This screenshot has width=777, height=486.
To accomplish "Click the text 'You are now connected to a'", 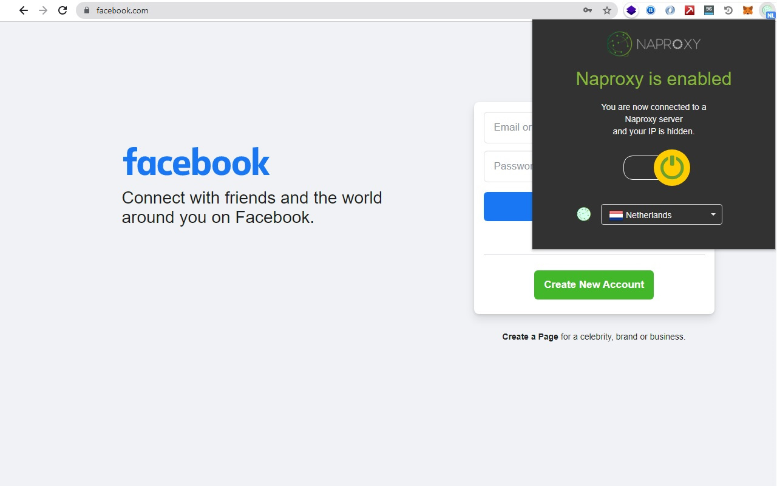I will pos(654,107).
